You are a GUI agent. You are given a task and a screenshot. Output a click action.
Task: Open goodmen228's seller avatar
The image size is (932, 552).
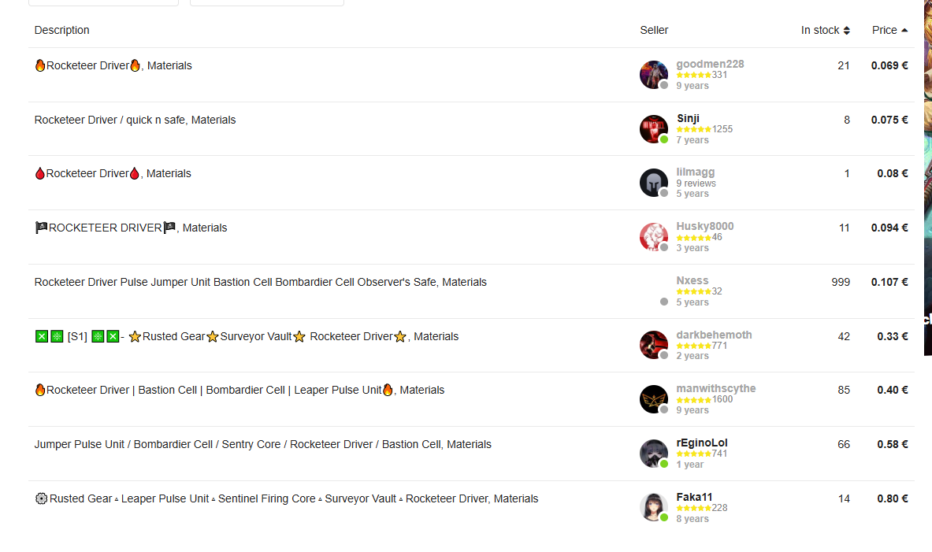tap(653, 74)
